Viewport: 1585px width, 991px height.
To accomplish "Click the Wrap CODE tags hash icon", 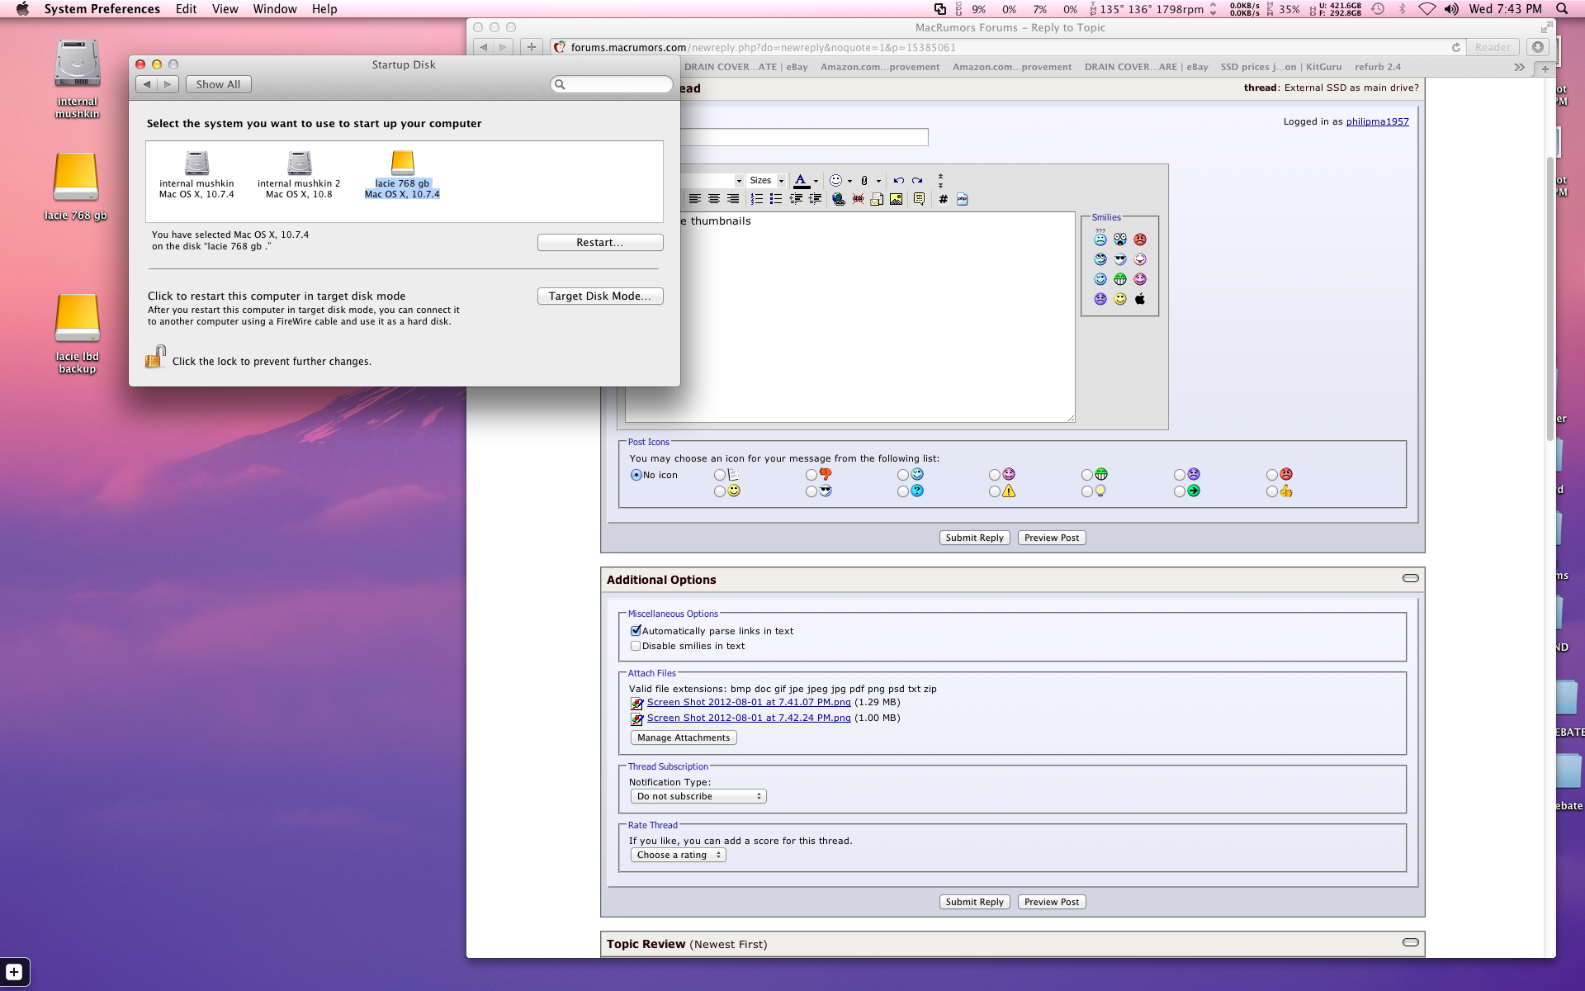I will tap(943, 199).
